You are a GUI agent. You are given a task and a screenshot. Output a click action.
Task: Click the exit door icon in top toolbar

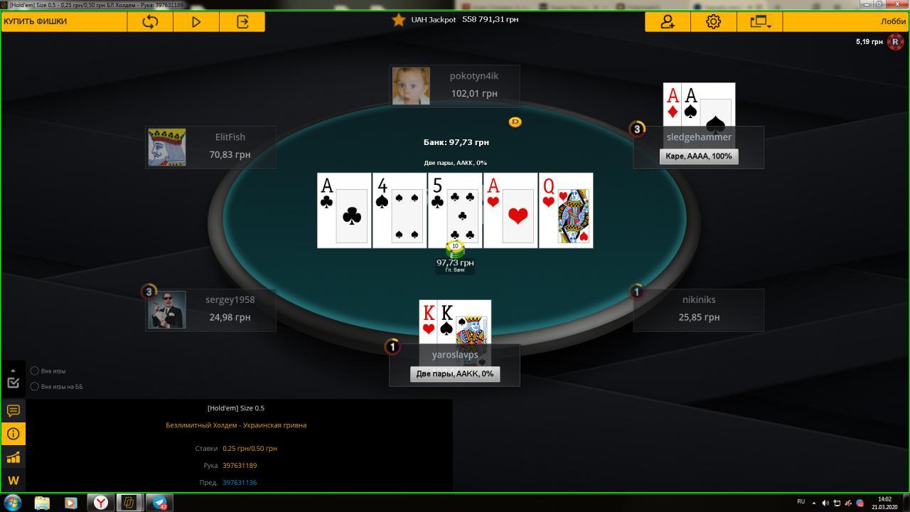tap(242, 21)
